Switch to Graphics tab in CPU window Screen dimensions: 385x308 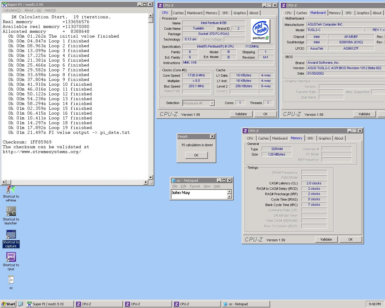point(239,13)
